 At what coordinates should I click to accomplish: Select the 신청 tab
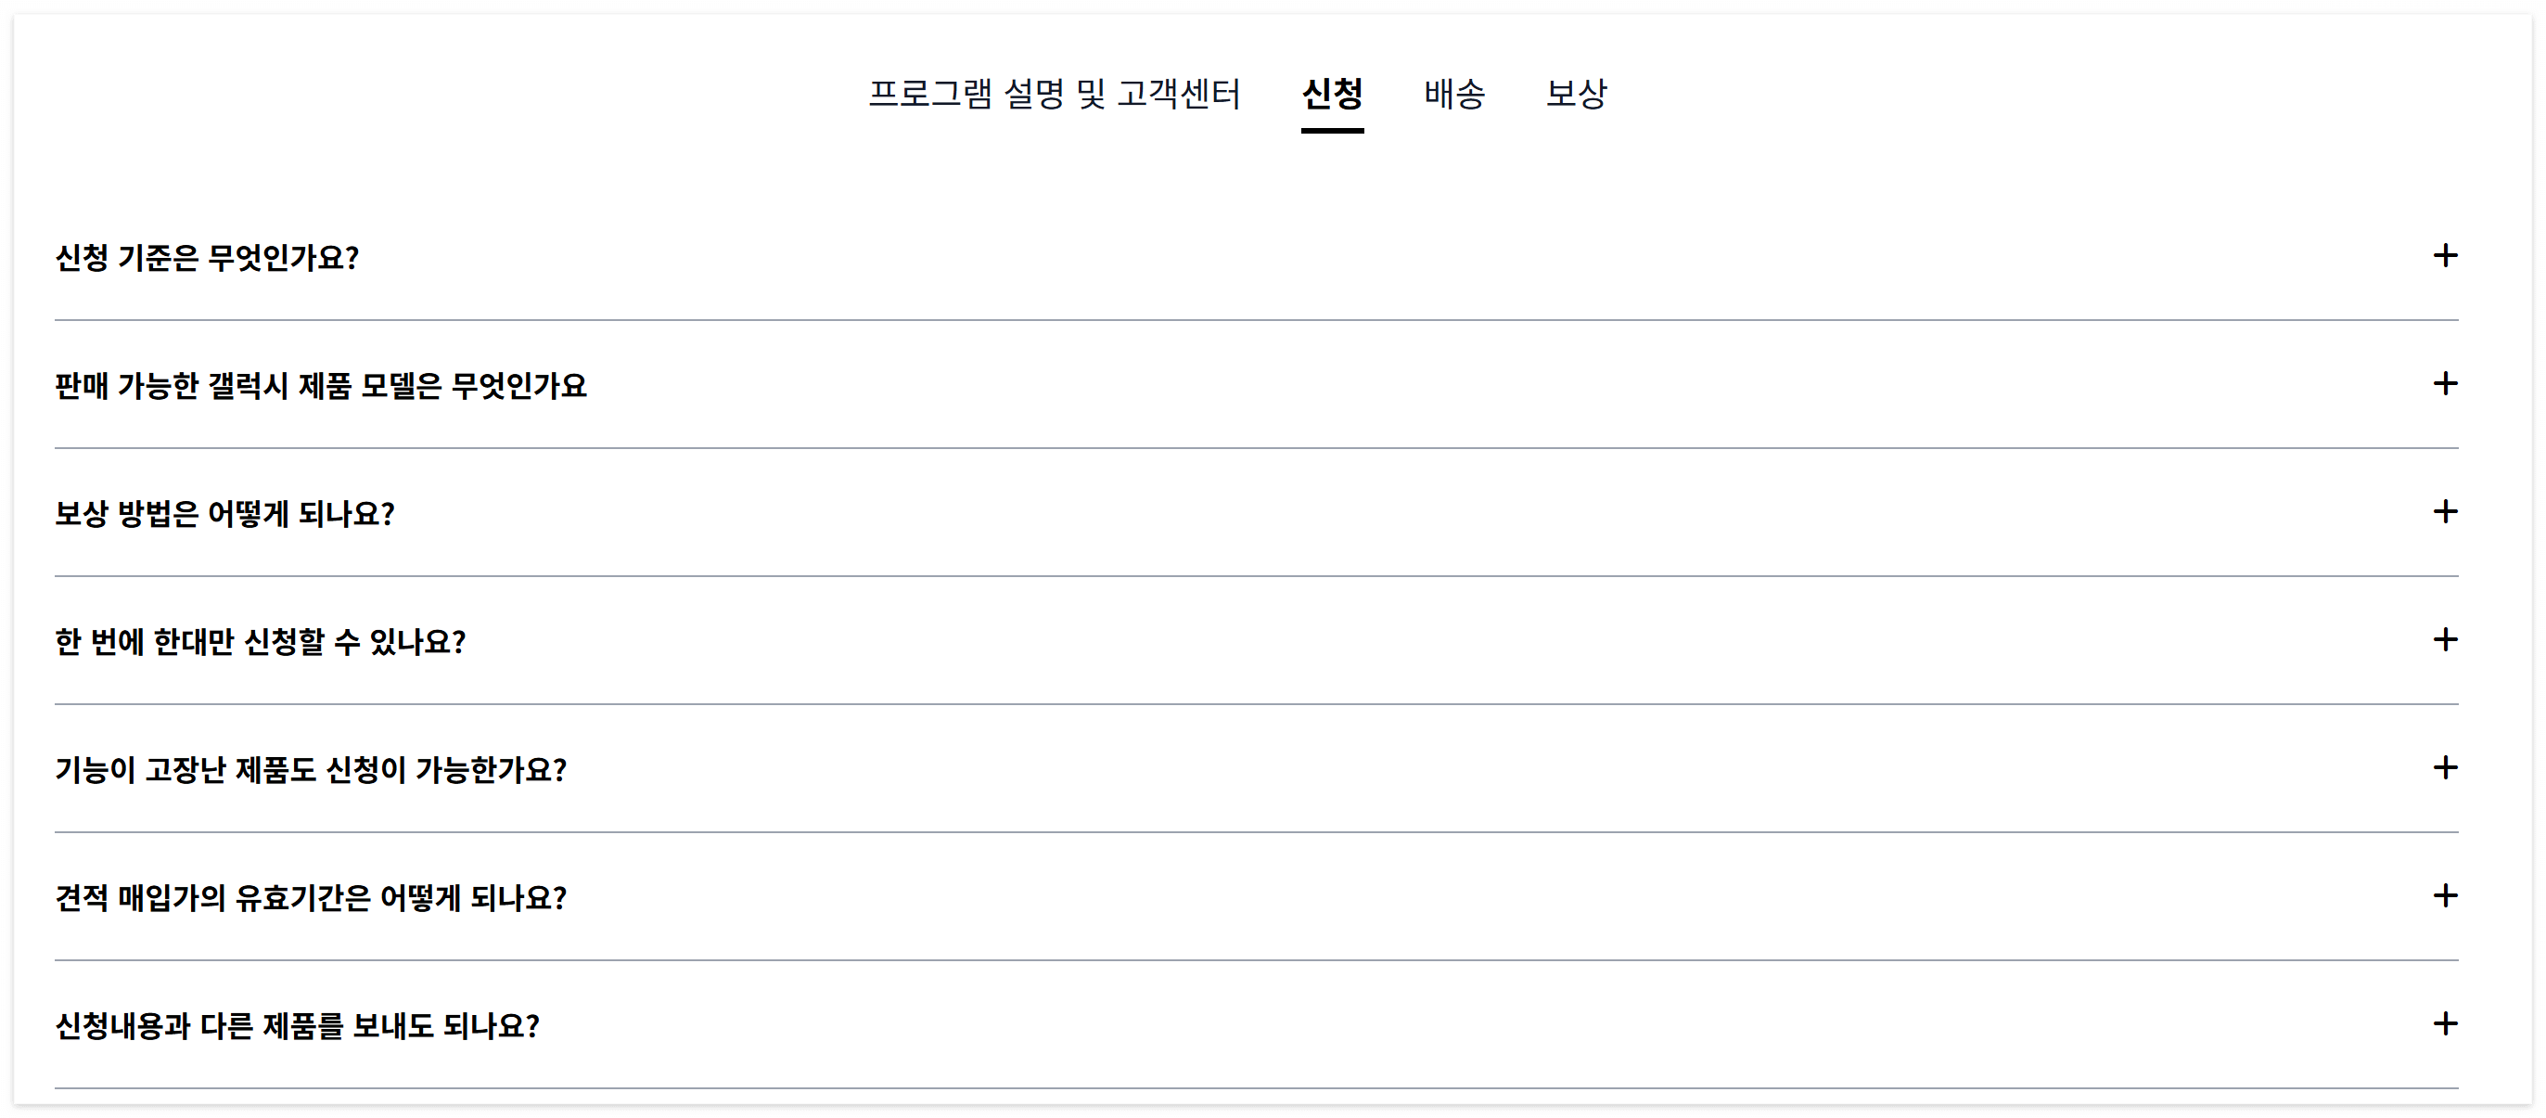(x=1334, y=95)
